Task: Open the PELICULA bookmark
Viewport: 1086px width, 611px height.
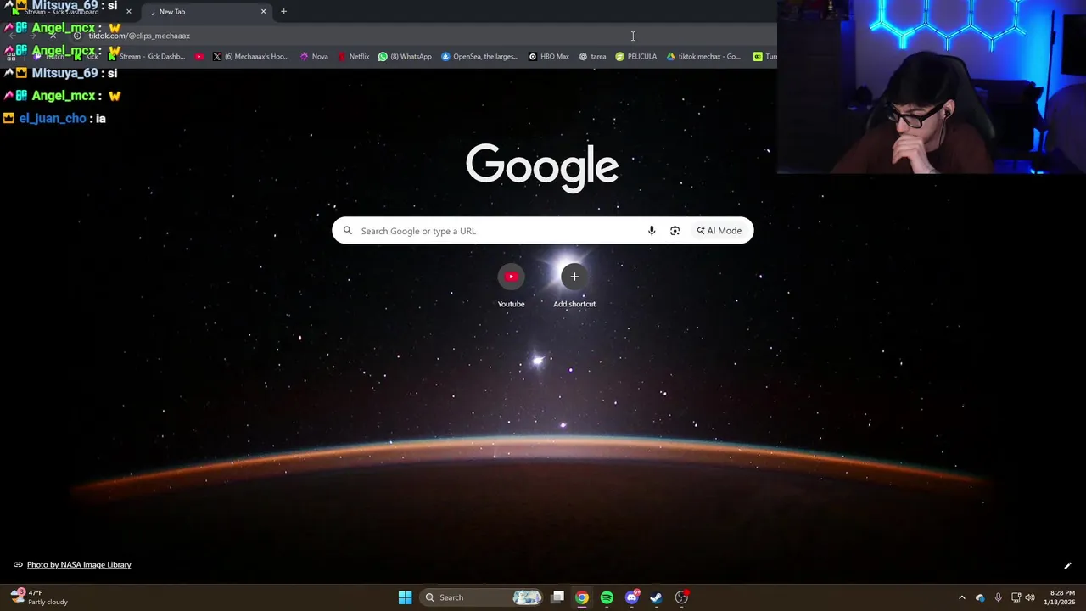Action: pyautogui.click(x=636, y=57)
